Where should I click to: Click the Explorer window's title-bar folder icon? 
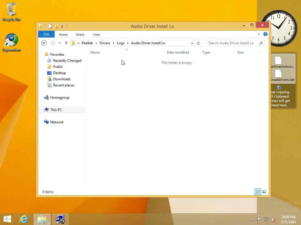click(41, 26)
